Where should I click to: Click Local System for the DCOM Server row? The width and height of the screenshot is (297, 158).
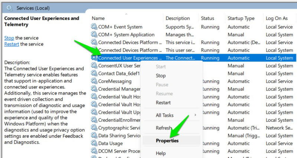280,151
